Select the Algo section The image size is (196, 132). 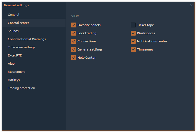(x=11, y=64)
